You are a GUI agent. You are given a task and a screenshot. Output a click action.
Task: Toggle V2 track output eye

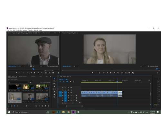click(71, 90)
